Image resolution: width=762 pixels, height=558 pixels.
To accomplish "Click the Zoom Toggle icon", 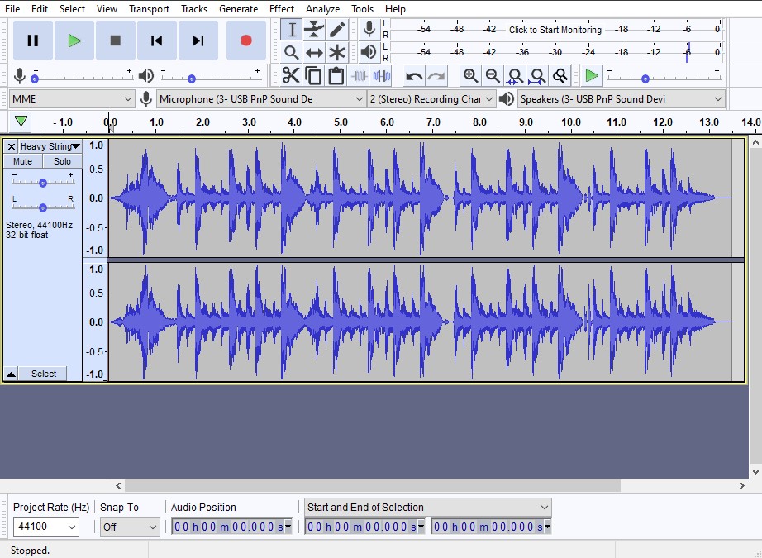I will (560, 76).
